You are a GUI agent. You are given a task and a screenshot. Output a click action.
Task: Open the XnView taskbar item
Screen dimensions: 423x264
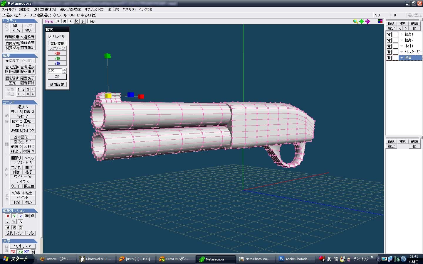56,259
